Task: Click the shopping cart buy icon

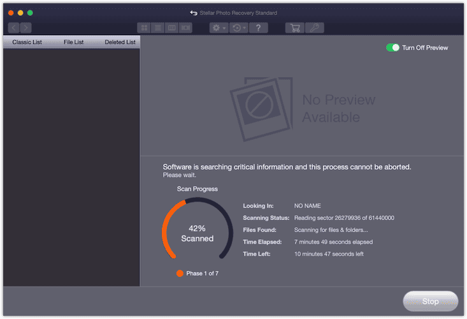Action: click(x=294, y=27)
